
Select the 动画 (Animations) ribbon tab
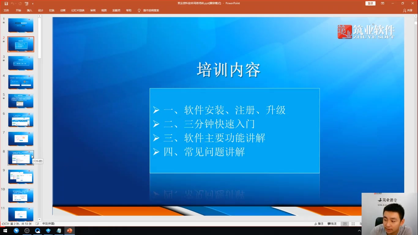tap(63, 10)
